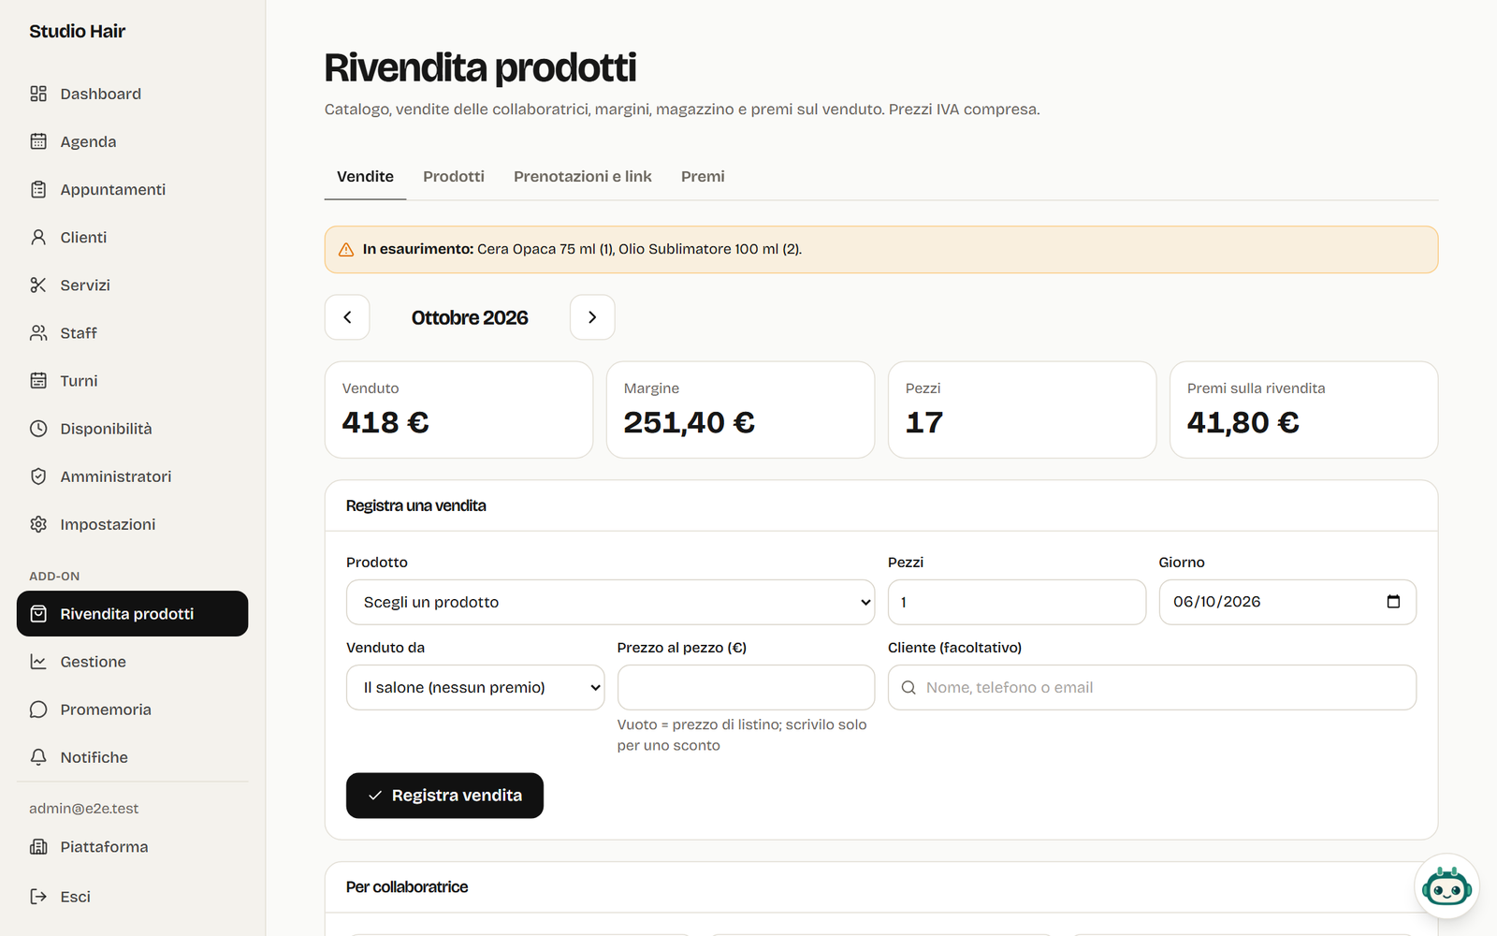Click the Gestione chart icon

coord(38,662)
